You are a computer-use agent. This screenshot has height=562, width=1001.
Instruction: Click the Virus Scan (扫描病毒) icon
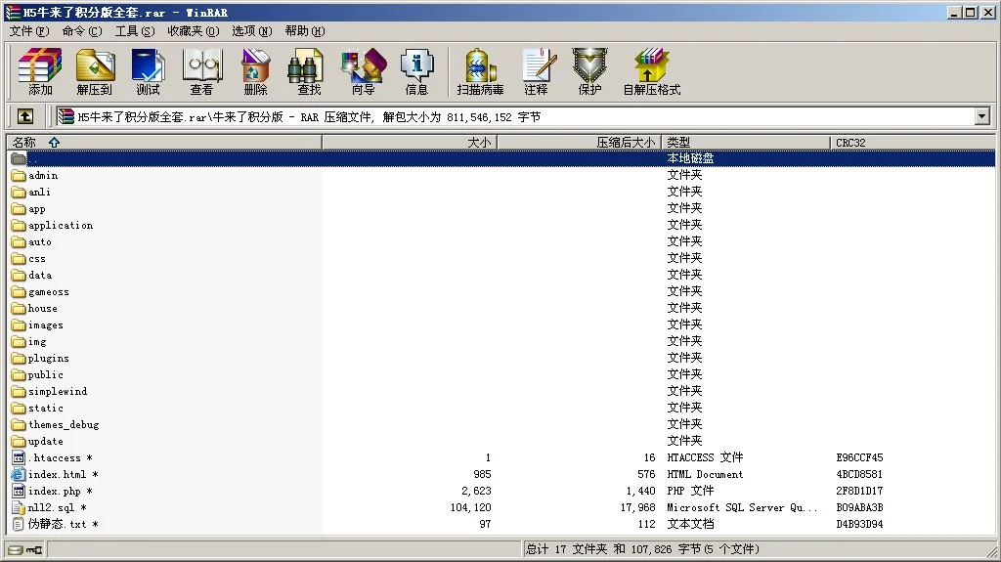click(480, 71)
